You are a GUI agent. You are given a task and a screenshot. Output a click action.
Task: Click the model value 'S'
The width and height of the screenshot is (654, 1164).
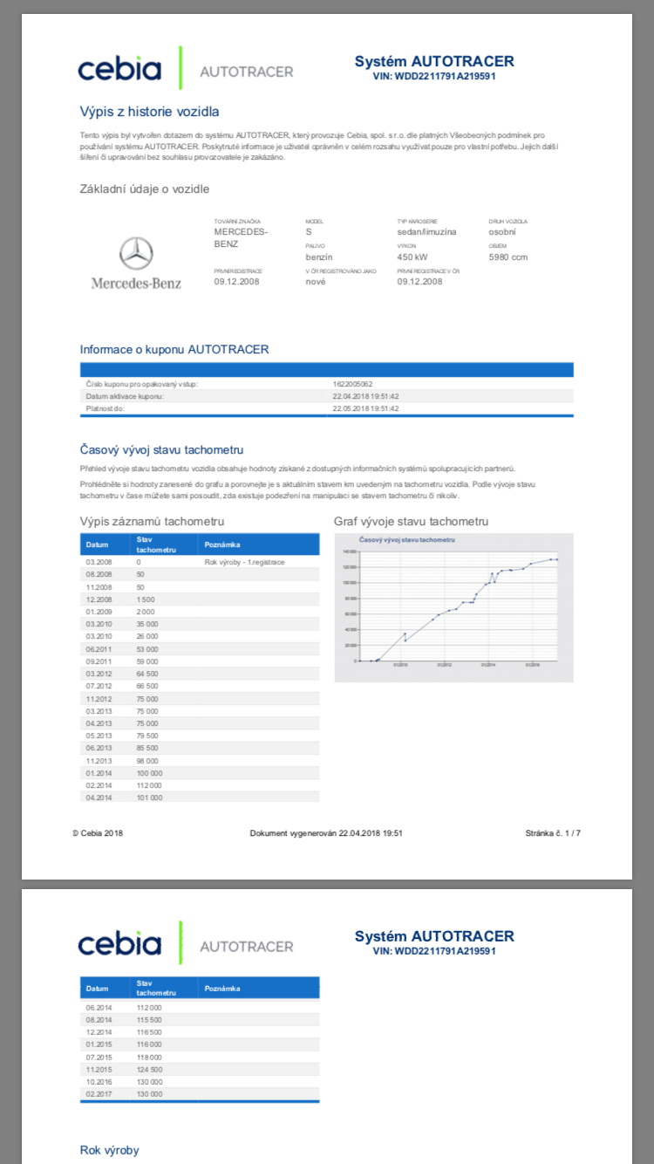[x=308, y=232]
